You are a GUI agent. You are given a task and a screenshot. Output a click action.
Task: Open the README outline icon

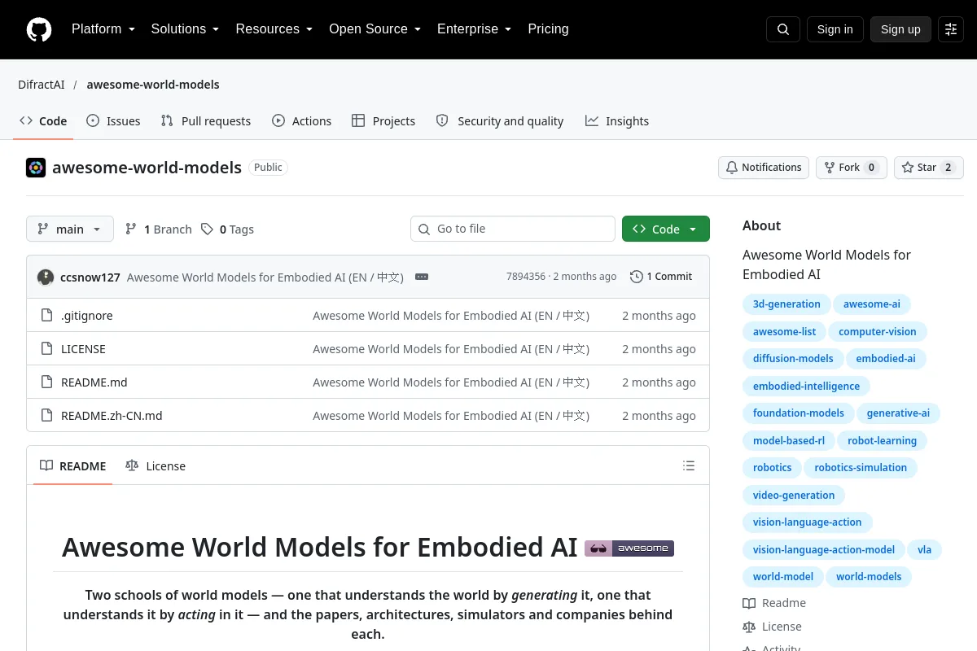click(689, 465)
